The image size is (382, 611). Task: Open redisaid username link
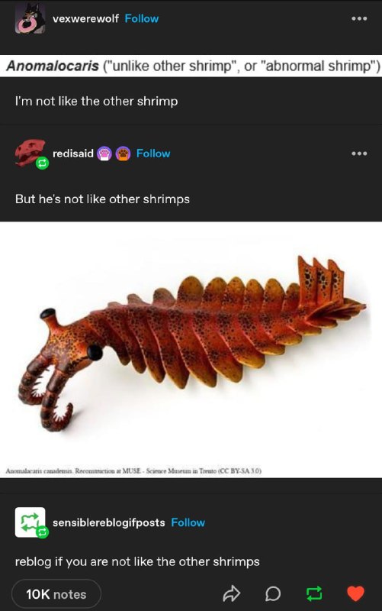point(73,154)
